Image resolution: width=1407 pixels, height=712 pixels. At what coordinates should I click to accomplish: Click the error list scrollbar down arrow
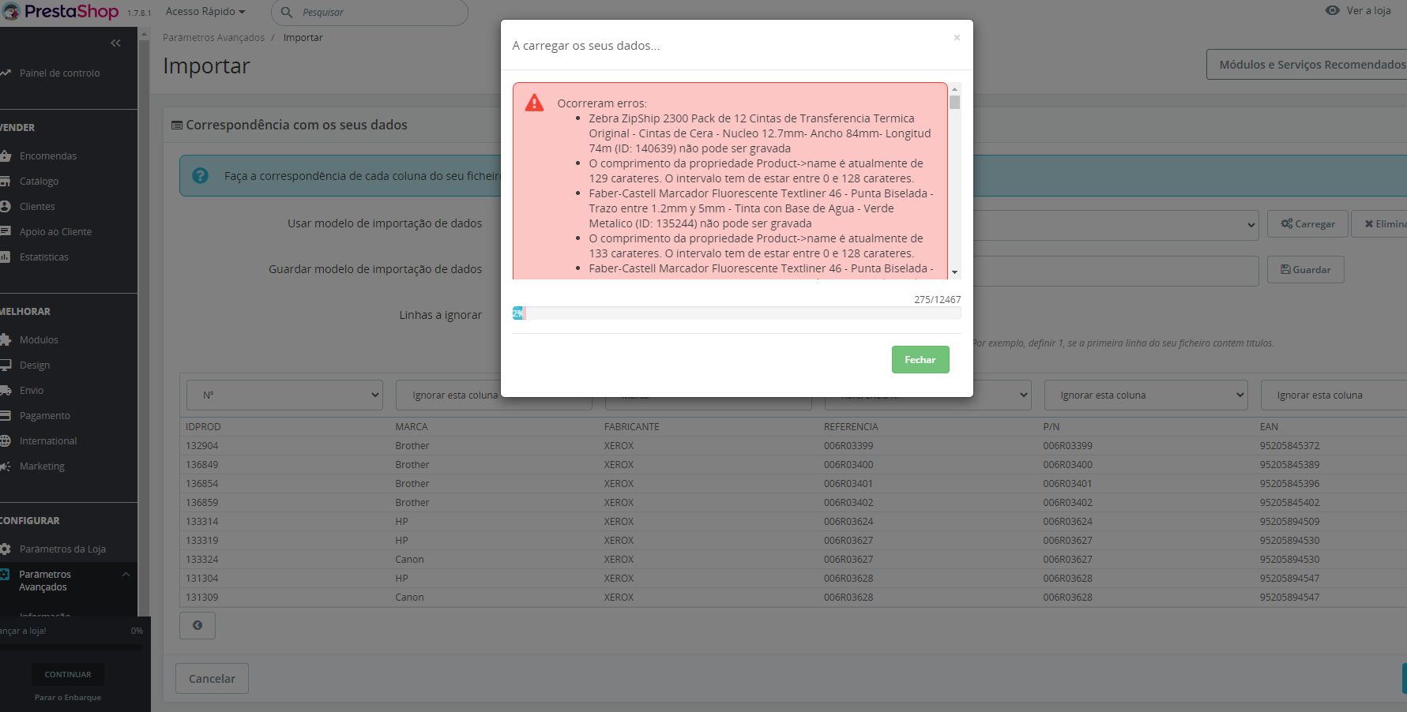point(955,272)
